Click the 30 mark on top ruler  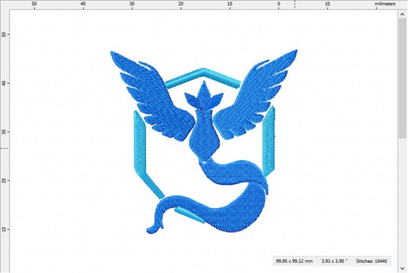click(132, 4)
